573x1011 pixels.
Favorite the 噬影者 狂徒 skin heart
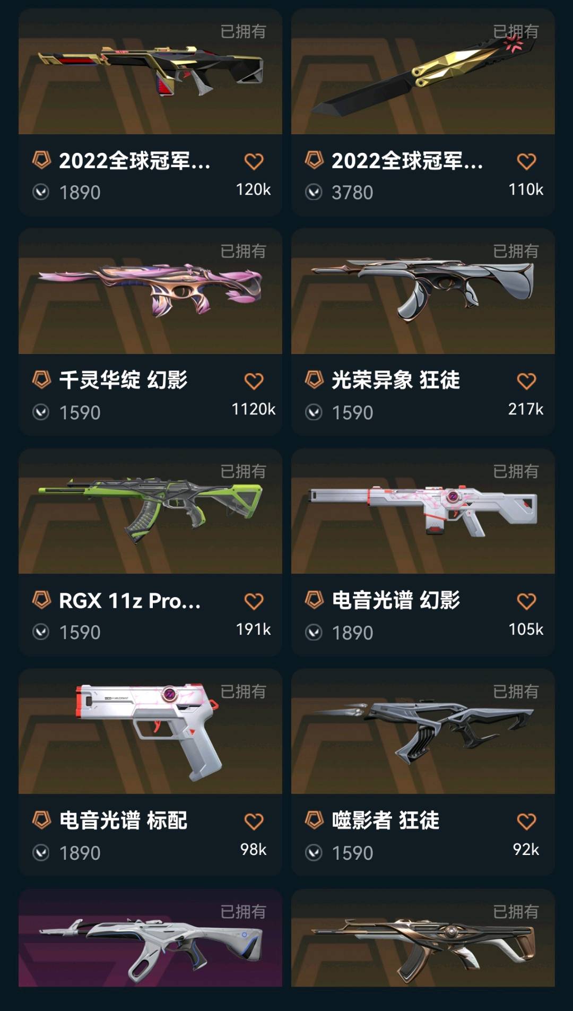[526, 822]
